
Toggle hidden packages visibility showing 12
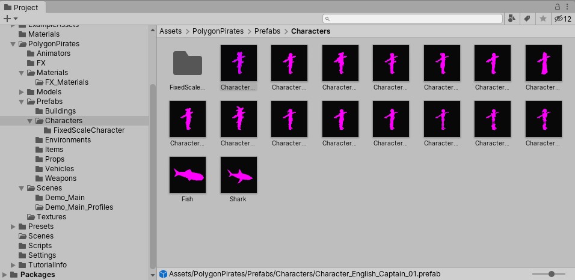tap(563, 19)
